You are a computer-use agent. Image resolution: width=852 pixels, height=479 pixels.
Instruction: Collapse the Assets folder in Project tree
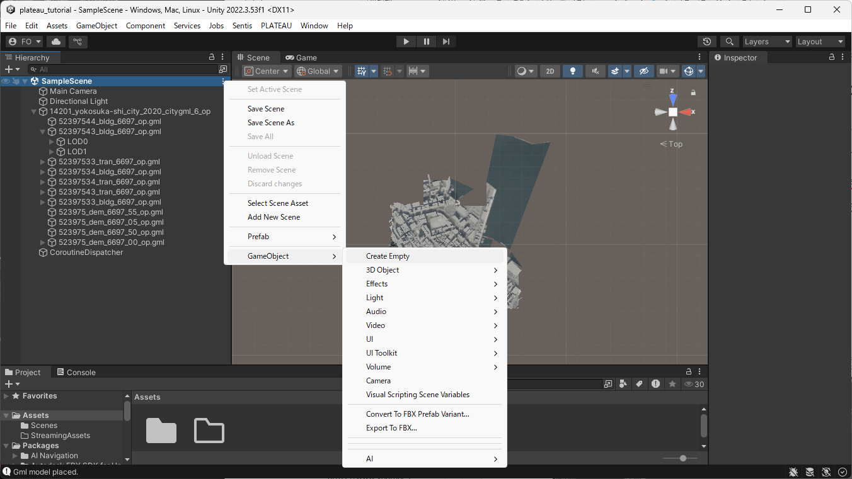(6, 415)
